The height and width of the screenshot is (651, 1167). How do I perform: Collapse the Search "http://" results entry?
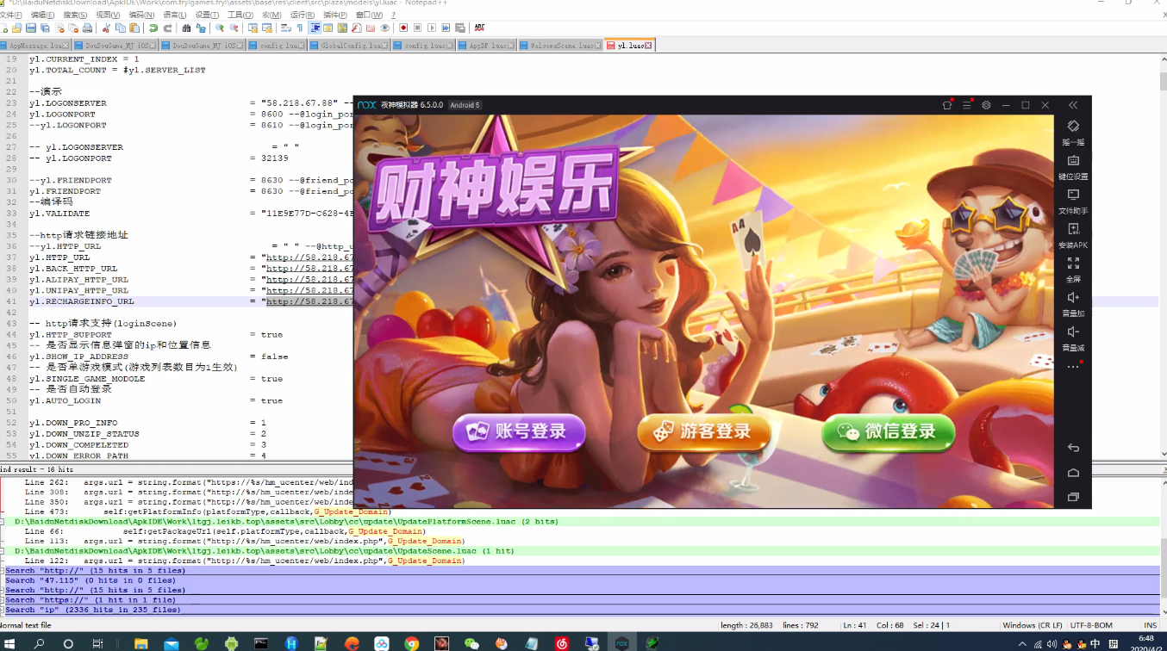[x=3, y=570]
